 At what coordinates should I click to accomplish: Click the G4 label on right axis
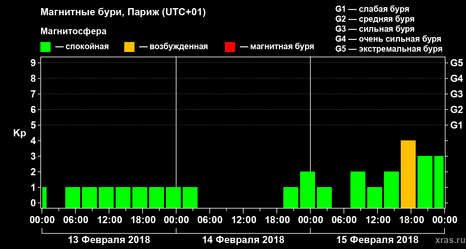(x=457, y=78)
